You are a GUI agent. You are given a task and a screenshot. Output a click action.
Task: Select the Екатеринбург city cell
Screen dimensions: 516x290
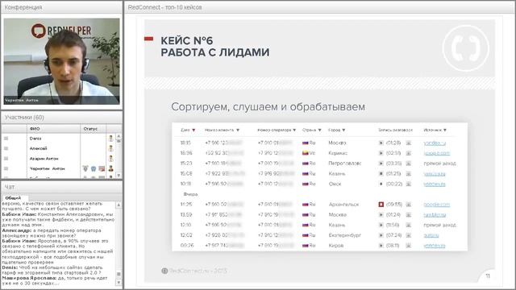tap(344, 235)
